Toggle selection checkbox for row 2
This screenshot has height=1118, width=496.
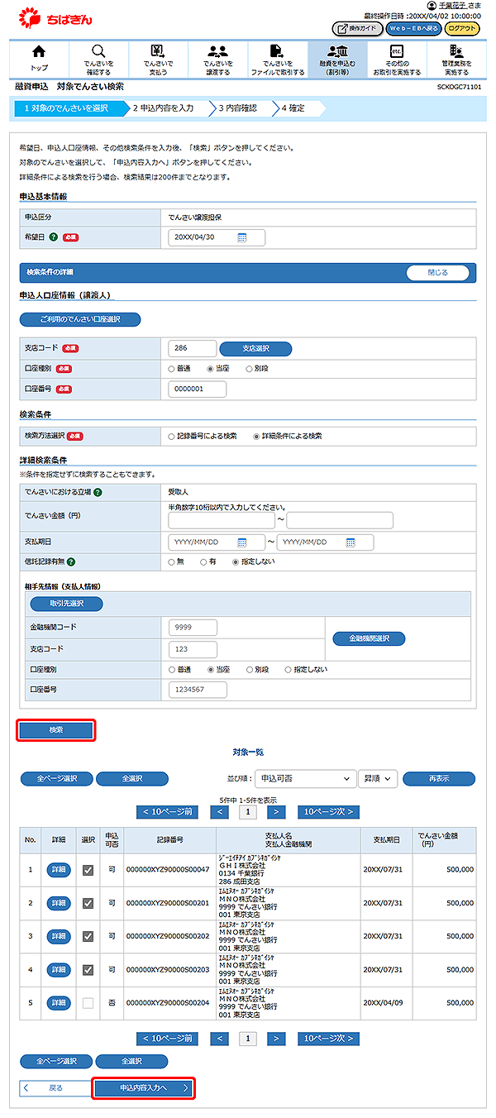tap(88, 903)
